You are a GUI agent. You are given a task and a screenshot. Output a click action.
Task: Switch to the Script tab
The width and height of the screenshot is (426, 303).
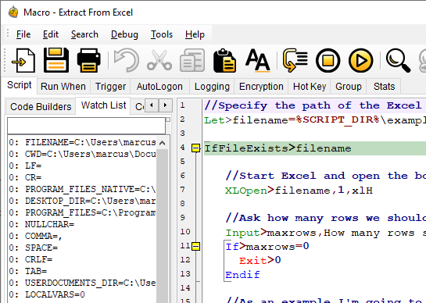20,85
